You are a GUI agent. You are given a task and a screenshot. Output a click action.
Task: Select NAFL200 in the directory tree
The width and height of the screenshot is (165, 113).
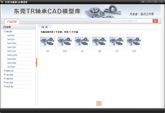pyautogui.click(x=12, y=47)
